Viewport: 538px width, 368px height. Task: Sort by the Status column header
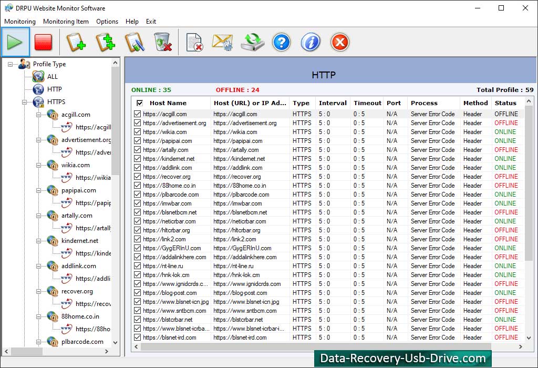[x=507, y=103]
